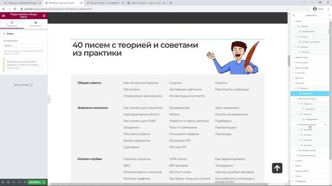Open the Корпоративные блоги link
The image size is (332, 186).
click(141, 114)
